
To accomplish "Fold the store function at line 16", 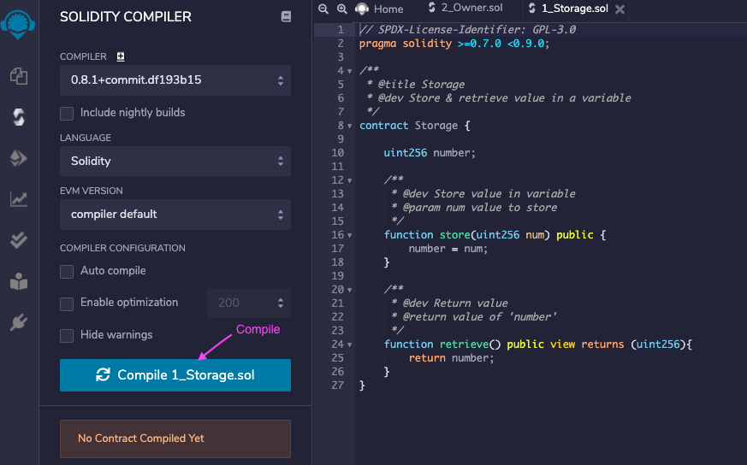I will pyautogui.click(x=350, y=236).
